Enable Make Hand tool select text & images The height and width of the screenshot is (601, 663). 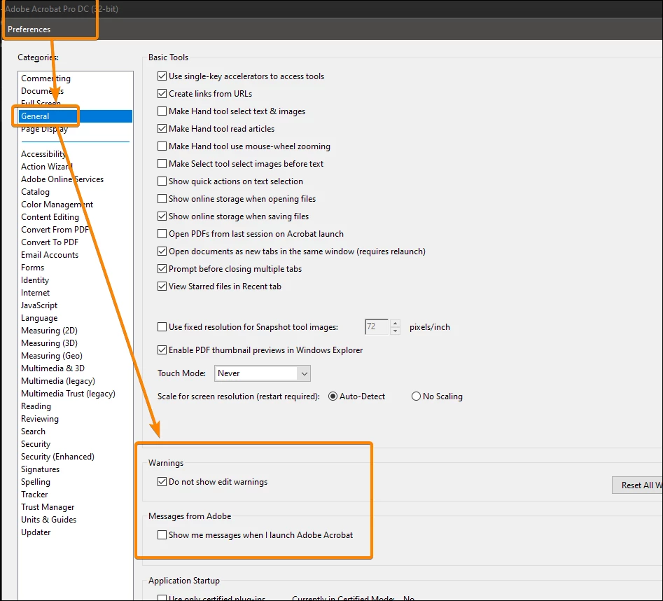[162, 111]
